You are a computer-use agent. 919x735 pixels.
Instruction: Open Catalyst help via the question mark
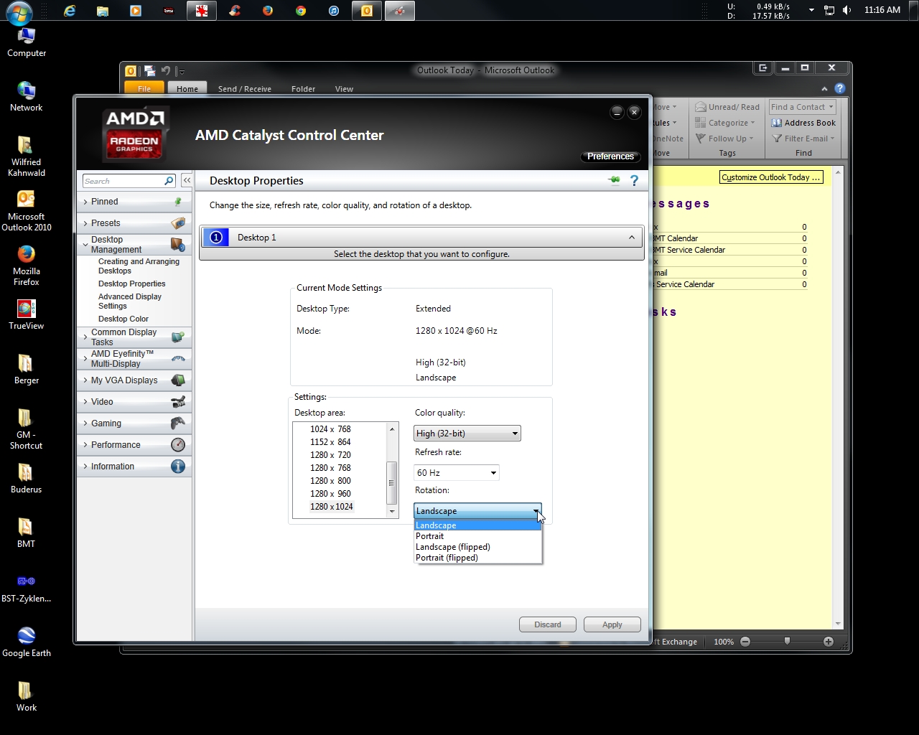(634, 180)
